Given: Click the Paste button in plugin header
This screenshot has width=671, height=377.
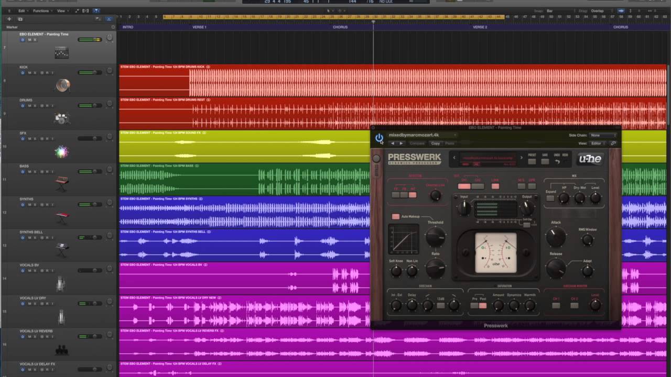Looking at the screenshot, I should (450, 143).
